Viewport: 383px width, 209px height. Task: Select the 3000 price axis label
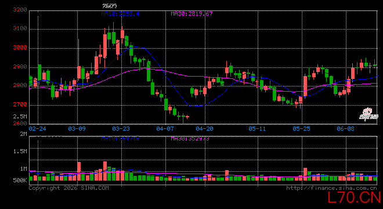[20, 48]
